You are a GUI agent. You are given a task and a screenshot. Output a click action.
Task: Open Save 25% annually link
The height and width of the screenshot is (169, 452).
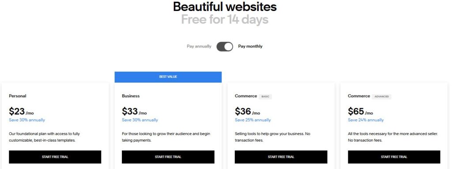tap(253, 120)
